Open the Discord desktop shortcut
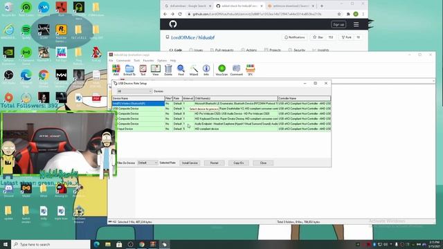443x249 pixels. point(8,190)
